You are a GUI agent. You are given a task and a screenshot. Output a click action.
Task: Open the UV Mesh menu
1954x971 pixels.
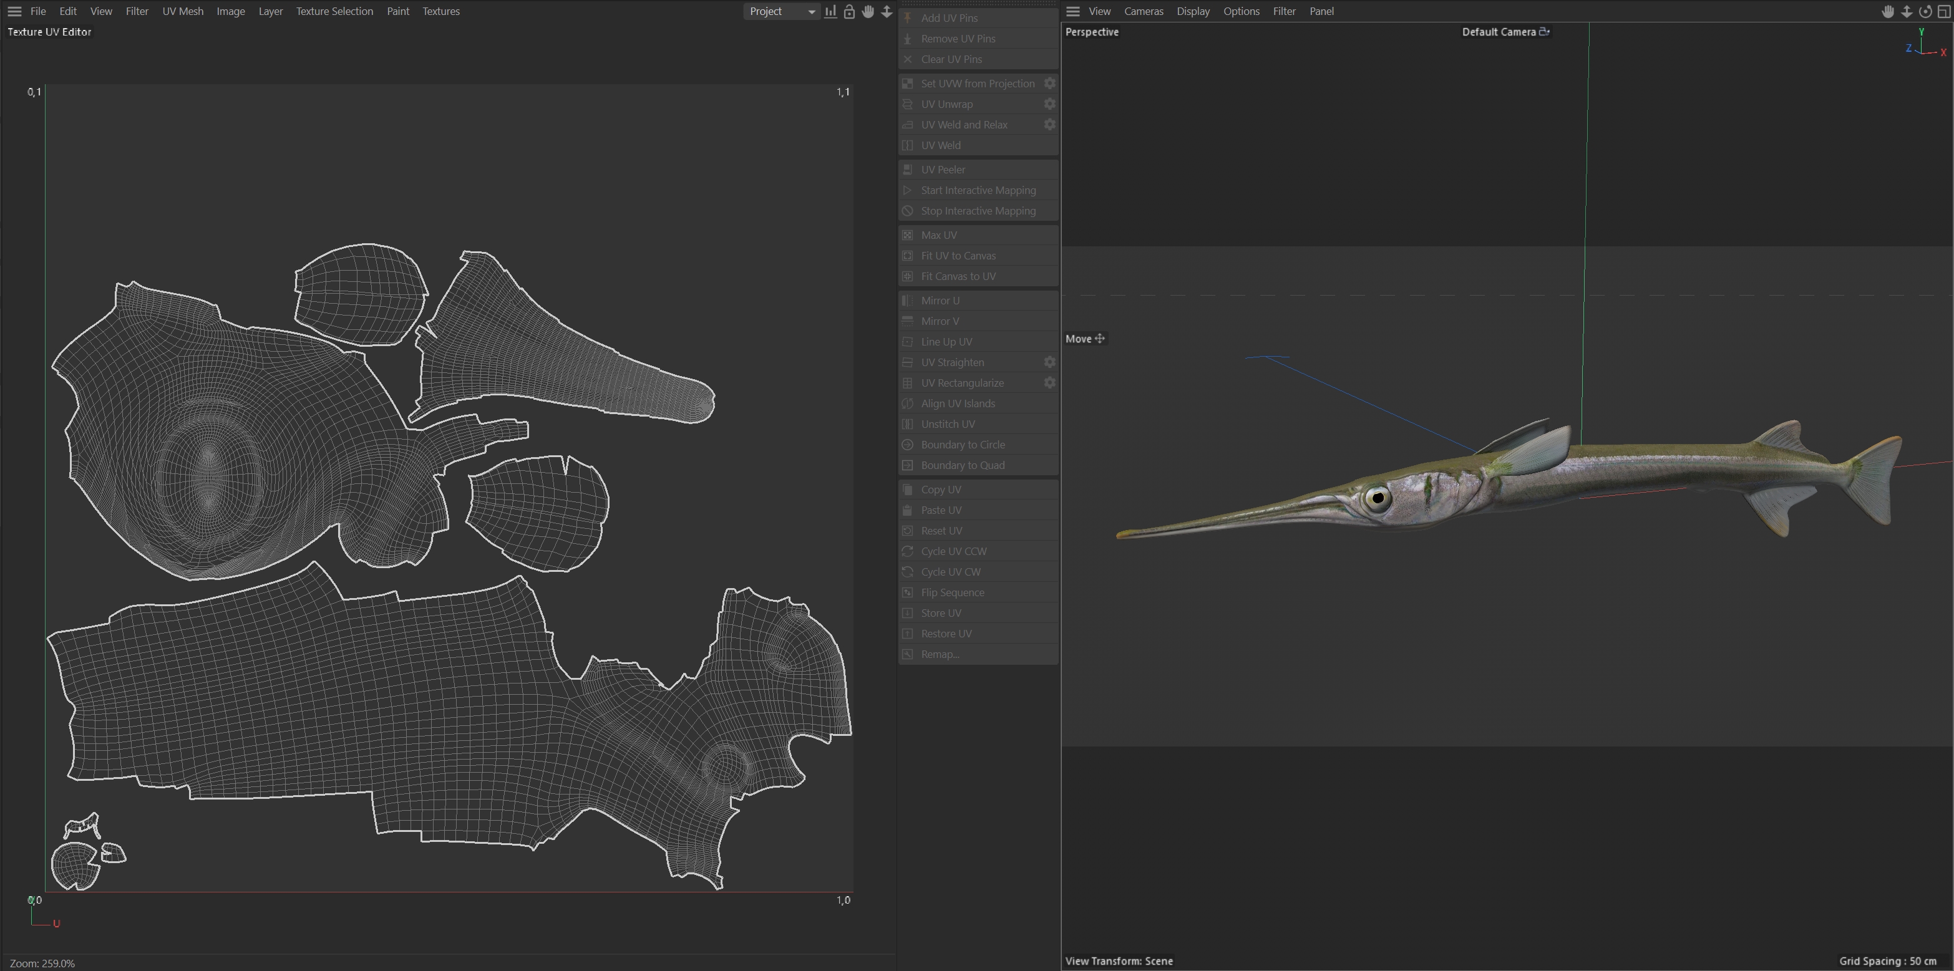tap(182, 11)
